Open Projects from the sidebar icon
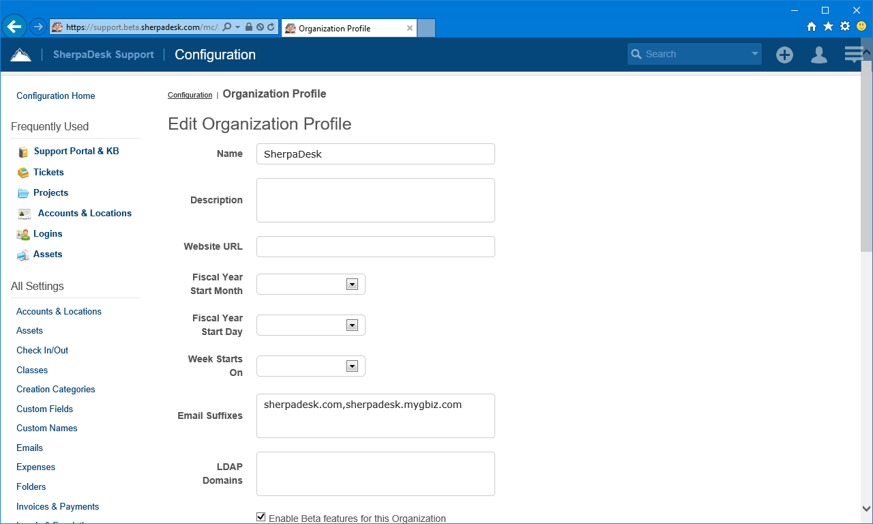873x524 pixels. tap(21, 192)
